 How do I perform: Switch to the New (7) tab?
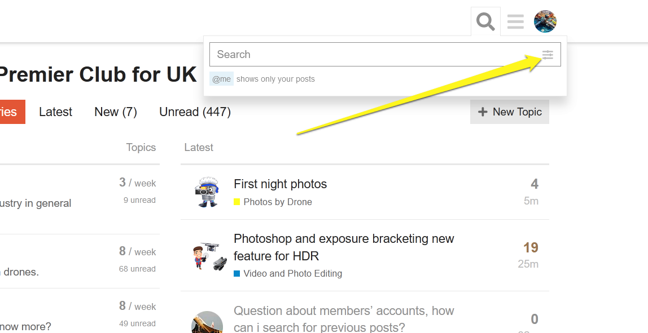pos(116,112)
